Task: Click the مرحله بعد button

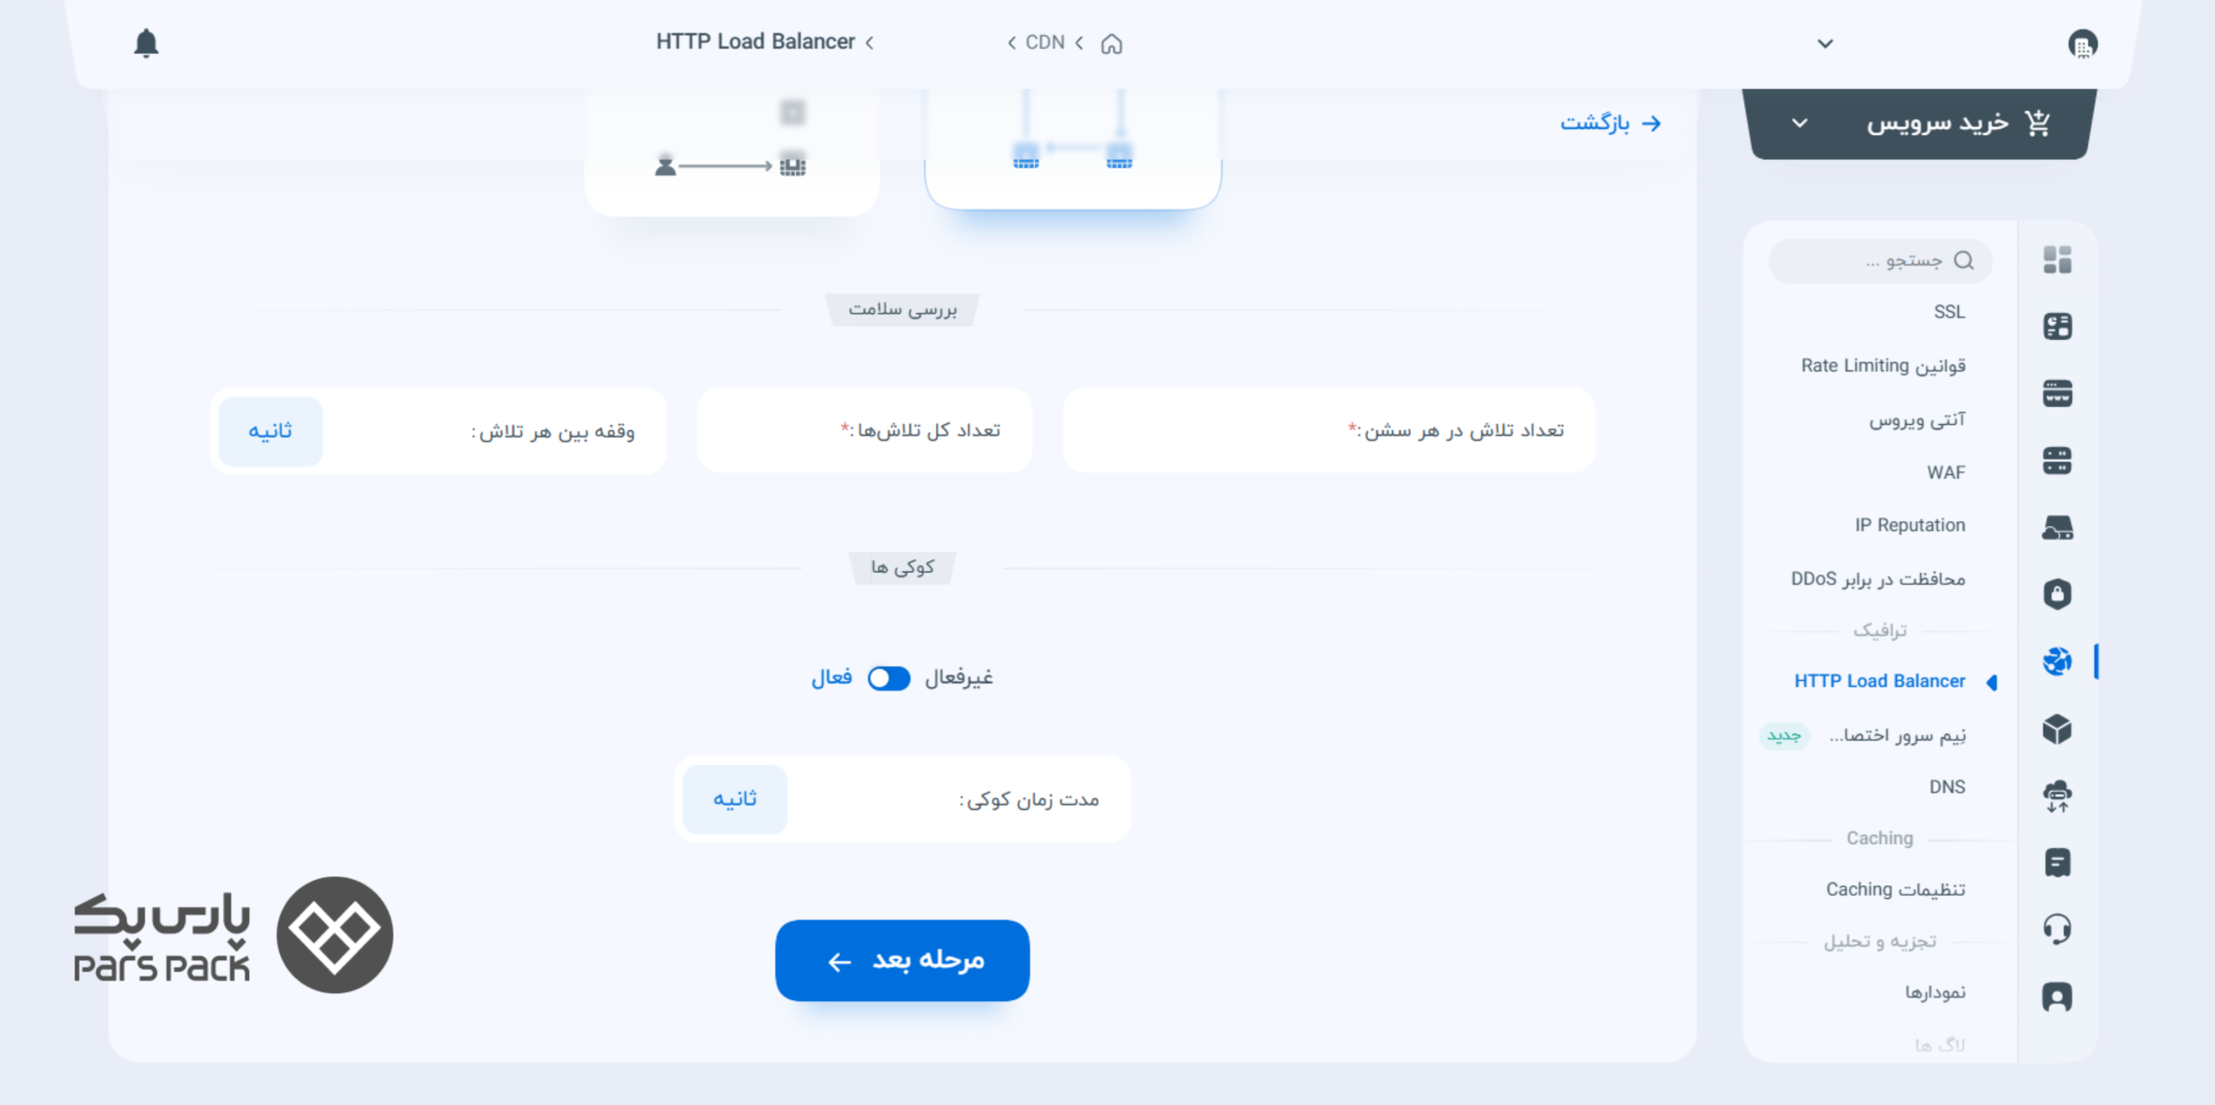Action: 902,960
